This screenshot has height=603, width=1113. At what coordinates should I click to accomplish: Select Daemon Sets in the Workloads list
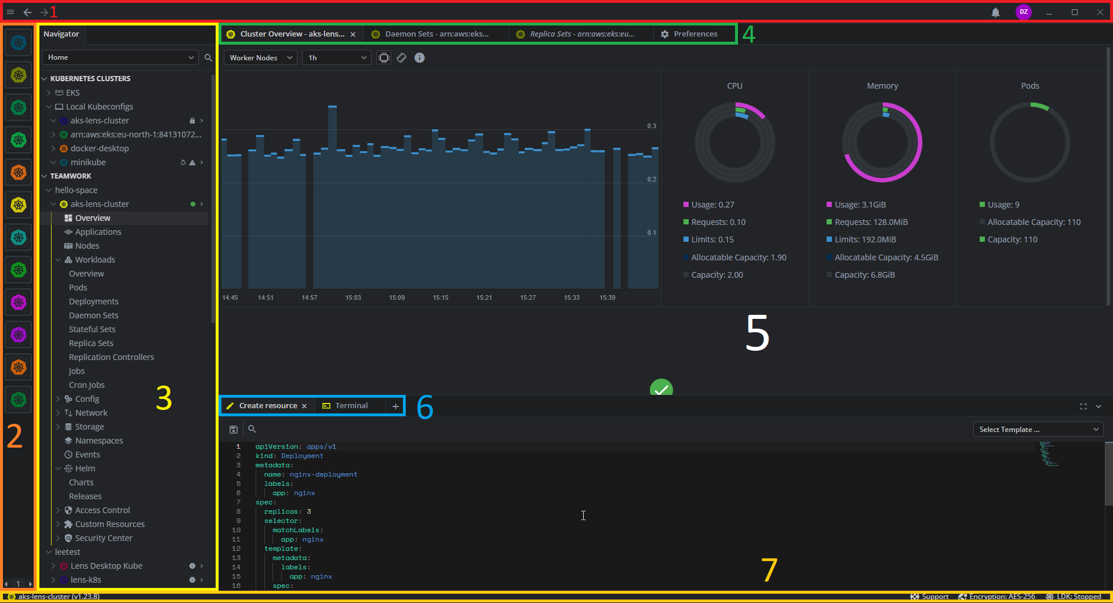(x=93, y=315)
